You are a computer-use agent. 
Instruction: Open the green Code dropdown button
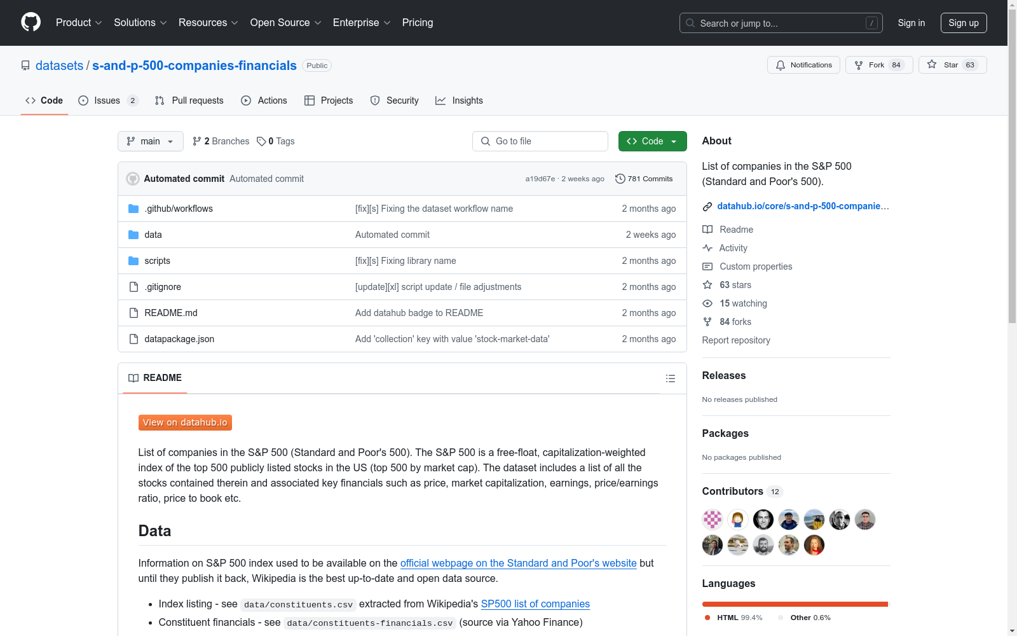click(x=652, y=141)
